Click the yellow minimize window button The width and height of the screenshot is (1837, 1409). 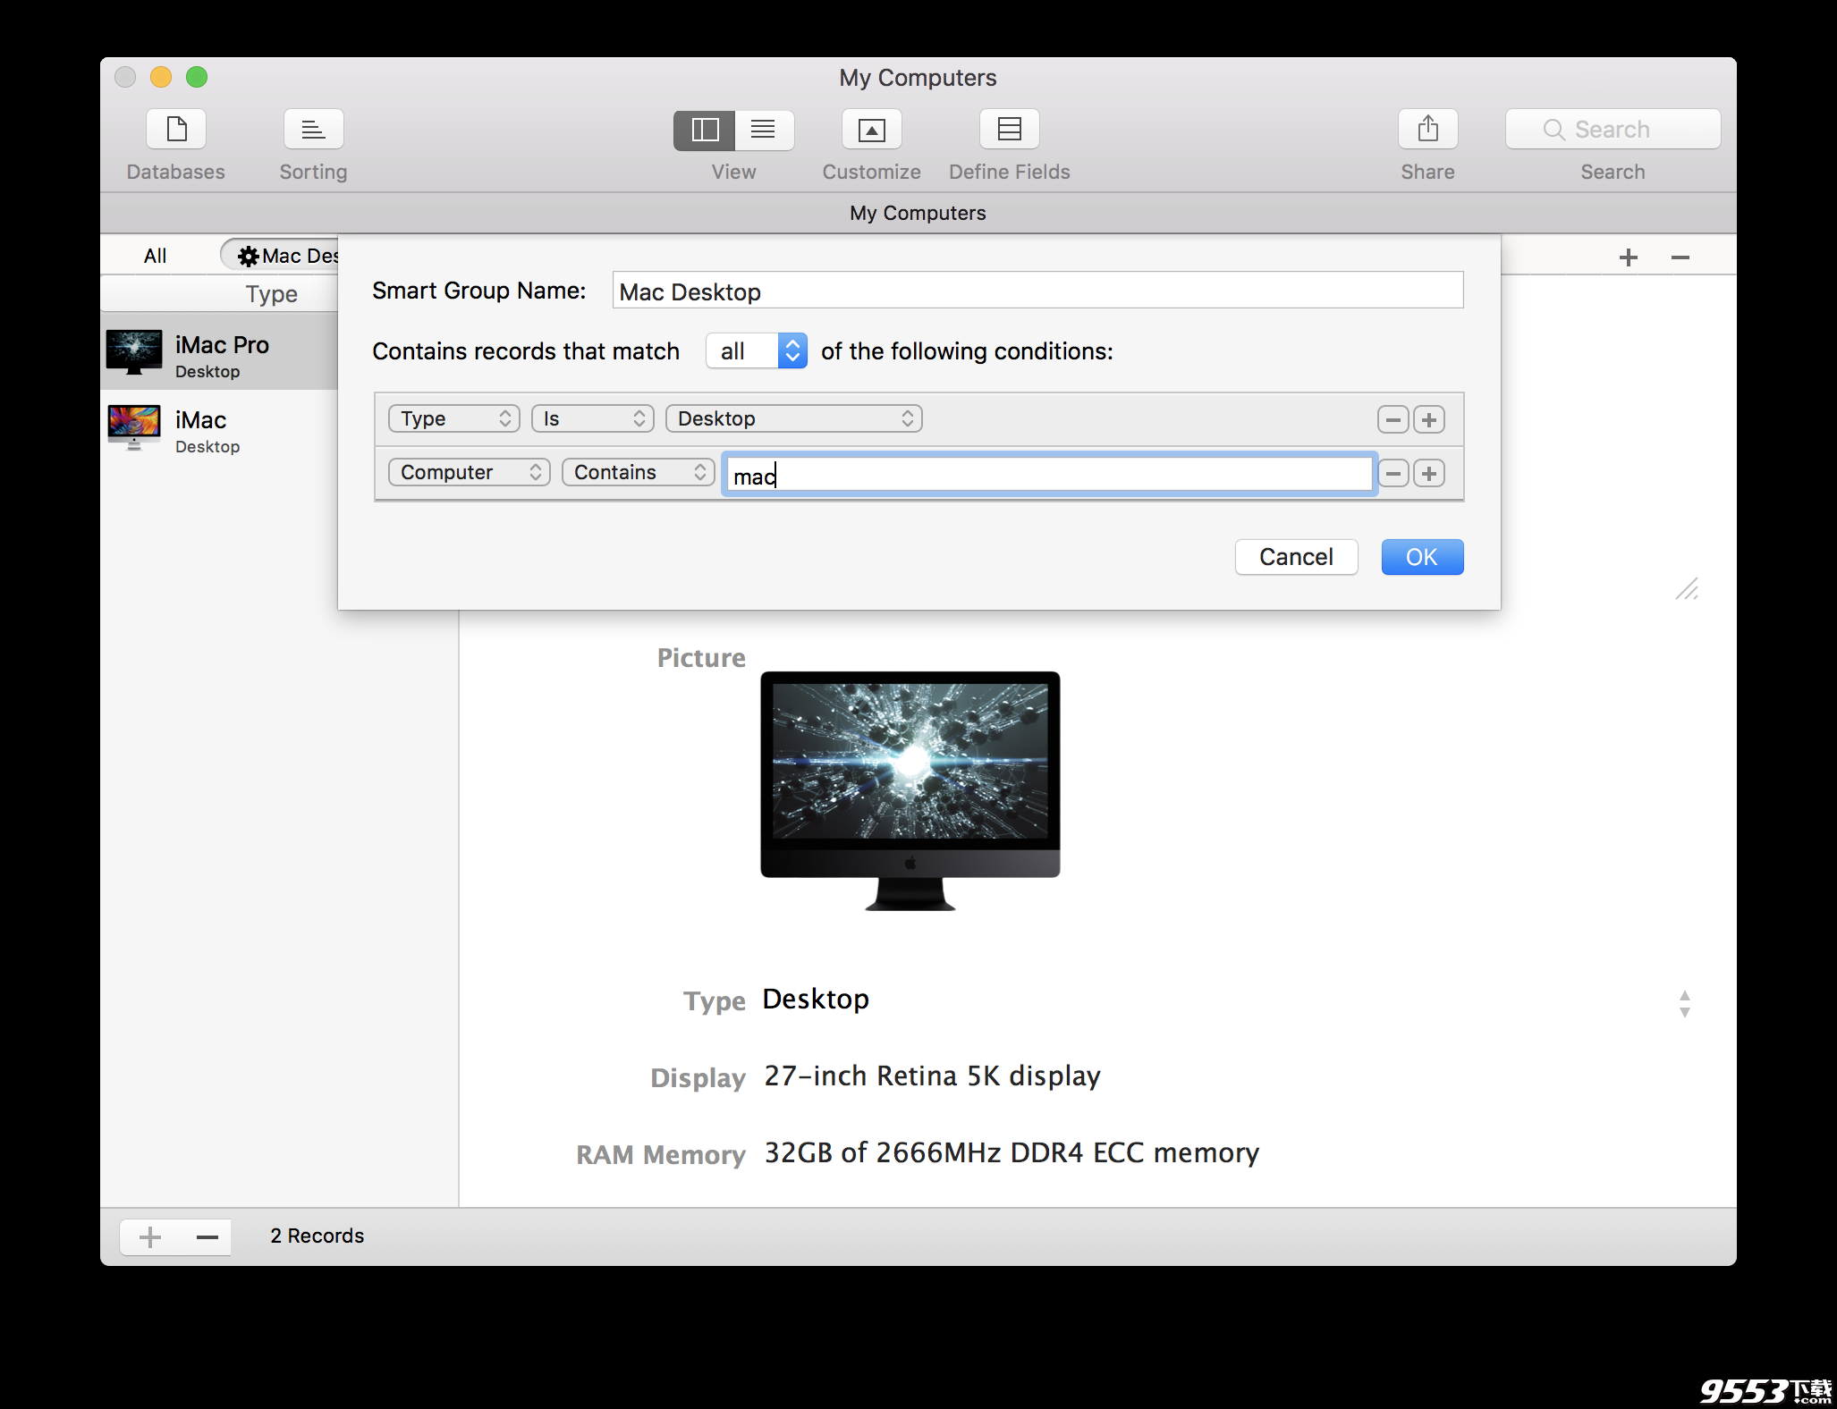point(161,78)
